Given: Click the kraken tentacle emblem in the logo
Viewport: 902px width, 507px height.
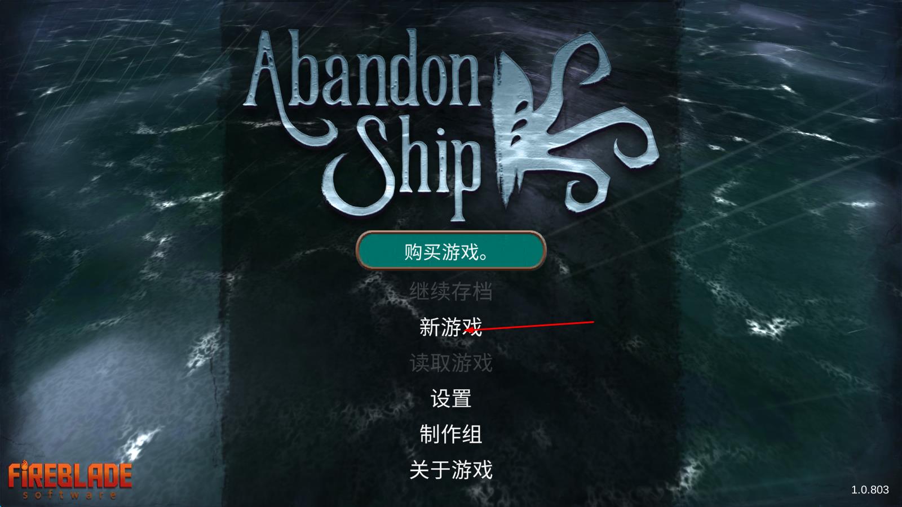Looking at the screenshot, I should pyautogui.click(x=575, y=121).
